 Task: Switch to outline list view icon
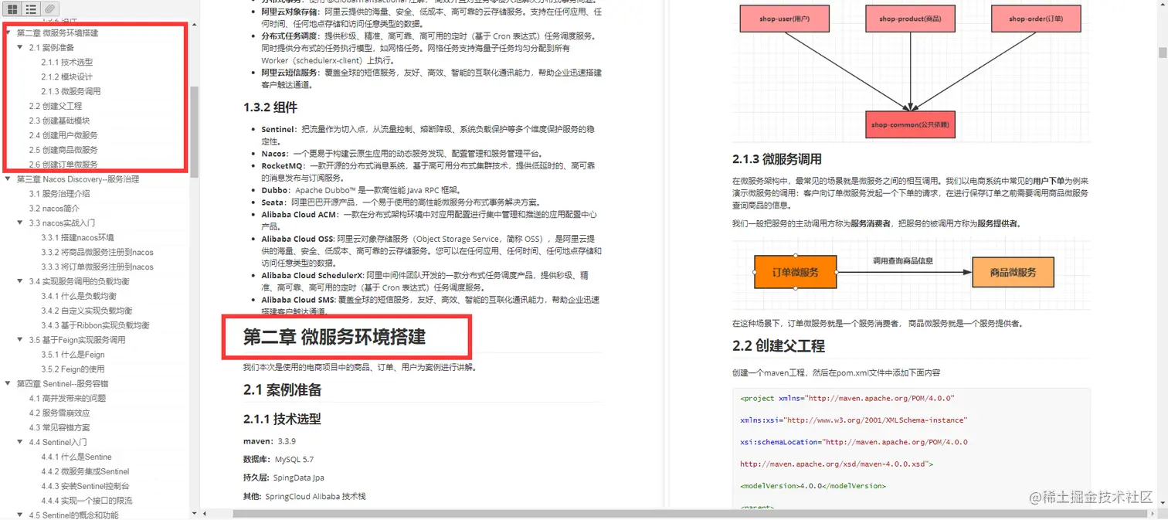pos(30,9)
